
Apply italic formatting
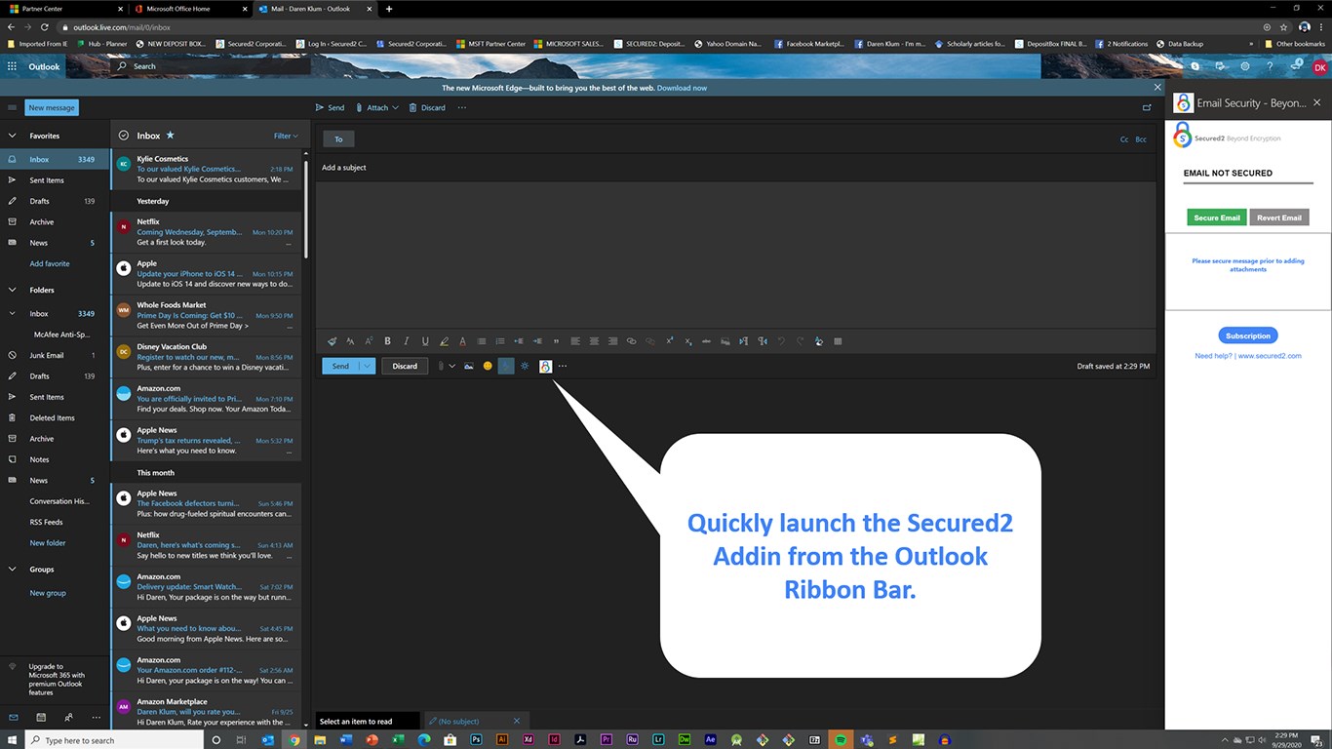tap(406, 341)
